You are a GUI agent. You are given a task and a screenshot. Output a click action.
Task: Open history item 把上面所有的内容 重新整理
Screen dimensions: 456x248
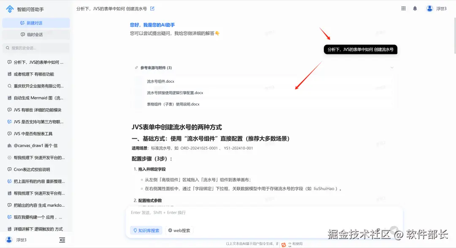click(x=39, y=181)
